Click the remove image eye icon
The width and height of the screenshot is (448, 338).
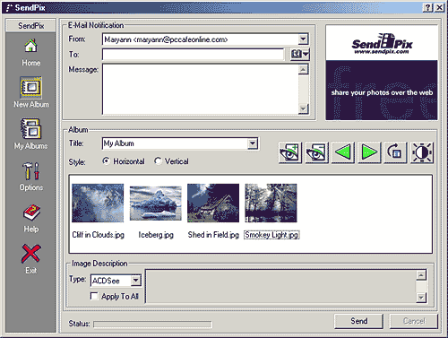(x=316, y=152)
